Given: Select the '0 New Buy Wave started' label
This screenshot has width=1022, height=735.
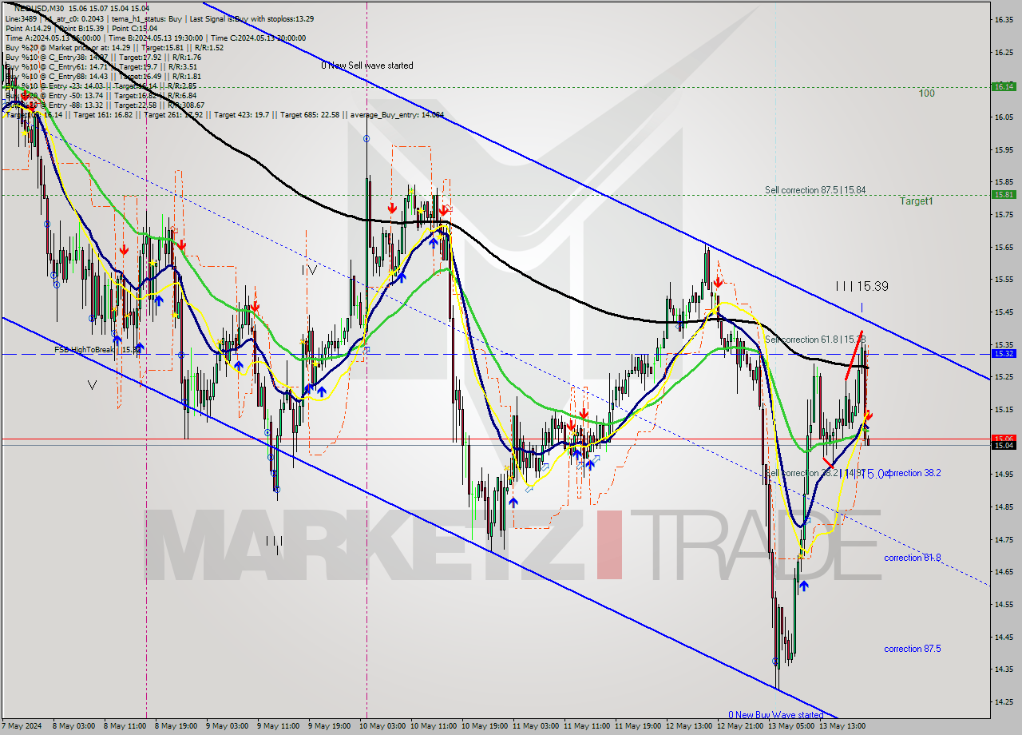Looking at the screenshot, I should coord(775,715).
